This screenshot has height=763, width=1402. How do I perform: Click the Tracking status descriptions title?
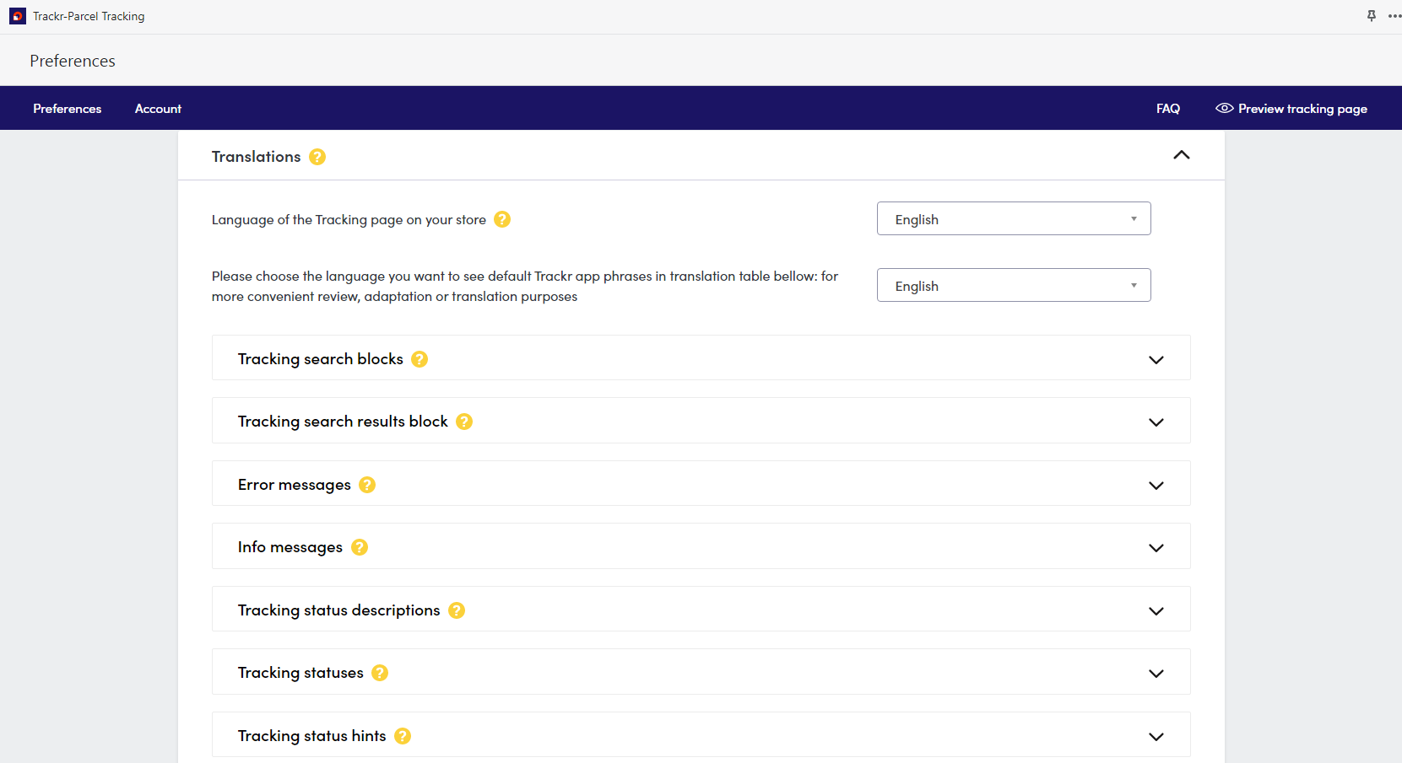(339, 610)
